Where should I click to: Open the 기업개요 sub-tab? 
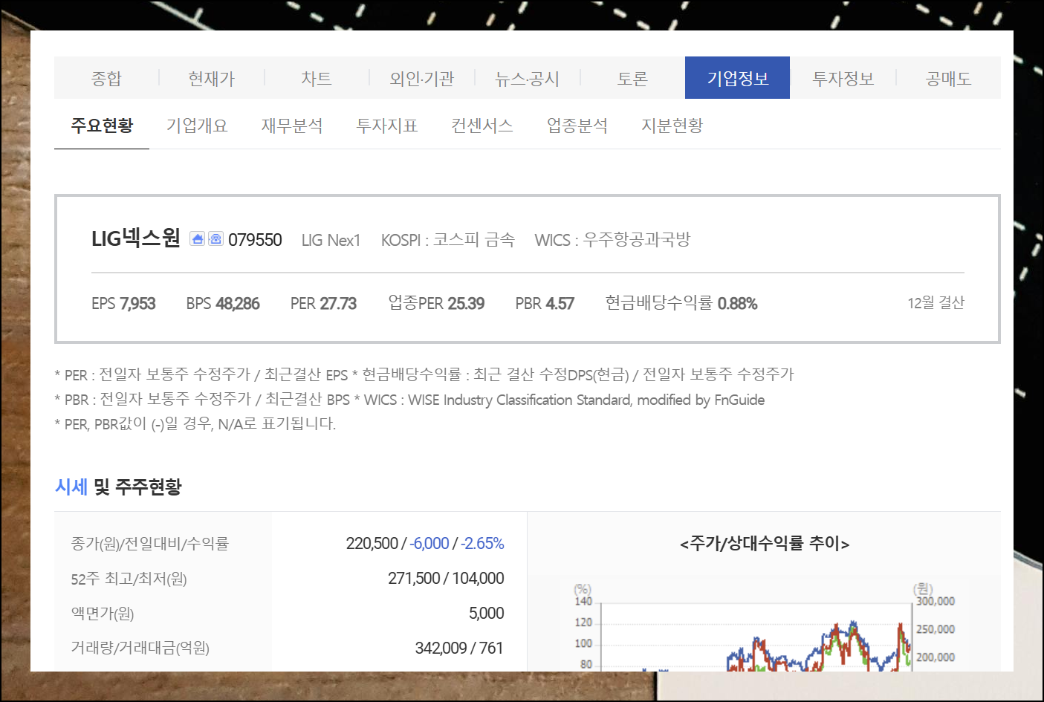[x=197, y=126]
